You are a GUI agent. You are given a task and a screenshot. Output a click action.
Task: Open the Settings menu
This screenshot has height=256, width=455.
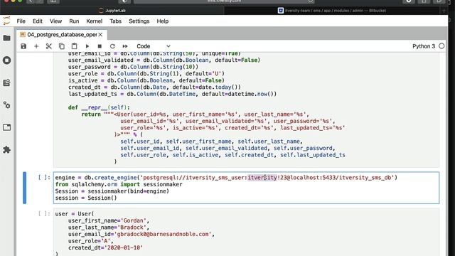[x=139, y=21]
